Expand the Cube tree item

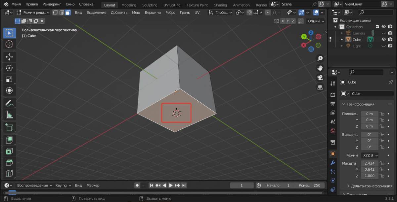(x=342, y=39)
